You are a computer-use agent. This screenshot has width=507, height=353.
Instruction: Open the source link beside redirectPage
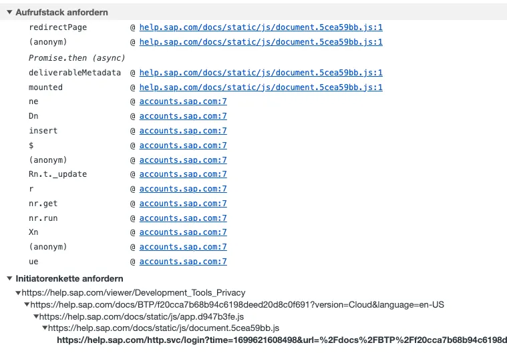261,27
